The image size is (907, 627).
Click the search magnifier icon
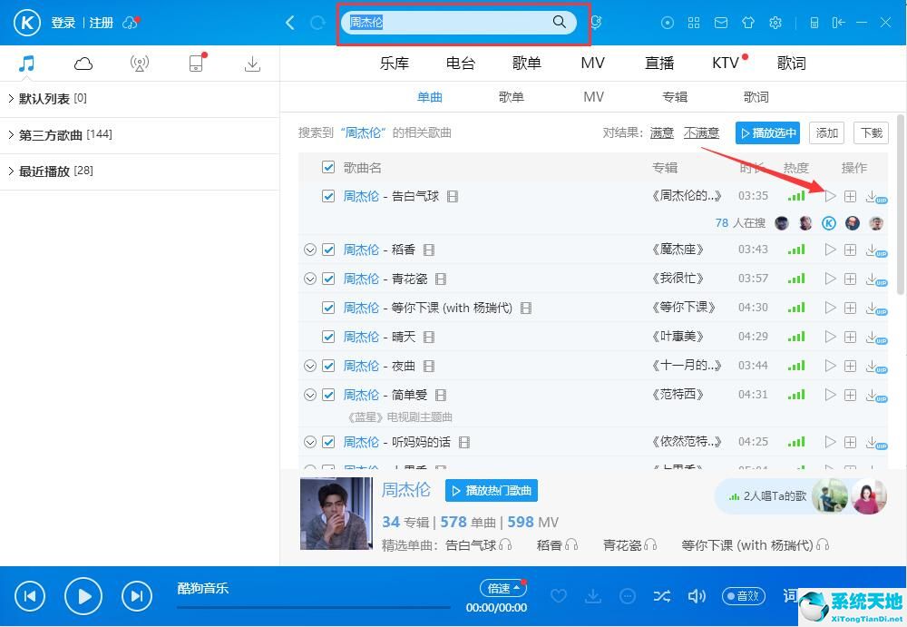tap(560, 22)
